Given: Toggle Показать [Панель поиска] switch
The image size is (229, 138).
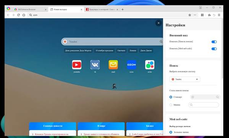Looking at the screenshot, I should (x=214, y=42).
